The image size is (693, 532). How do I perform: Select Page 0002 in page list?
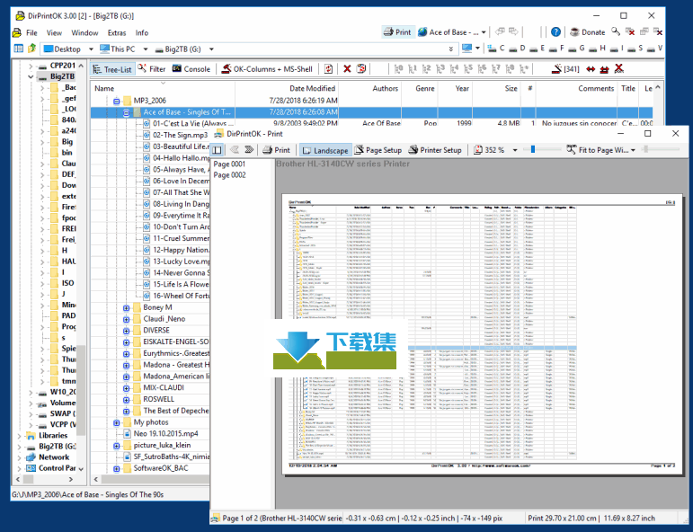pyautogui.click(x=229, y=175)
